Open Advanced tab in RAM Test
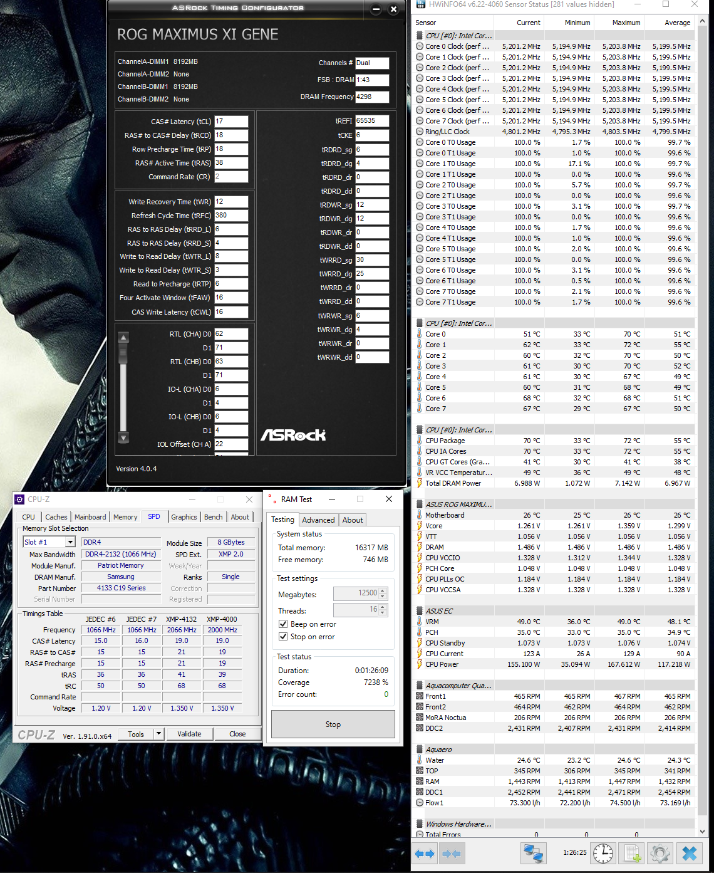Screen dimensions: 714x873 318,520
